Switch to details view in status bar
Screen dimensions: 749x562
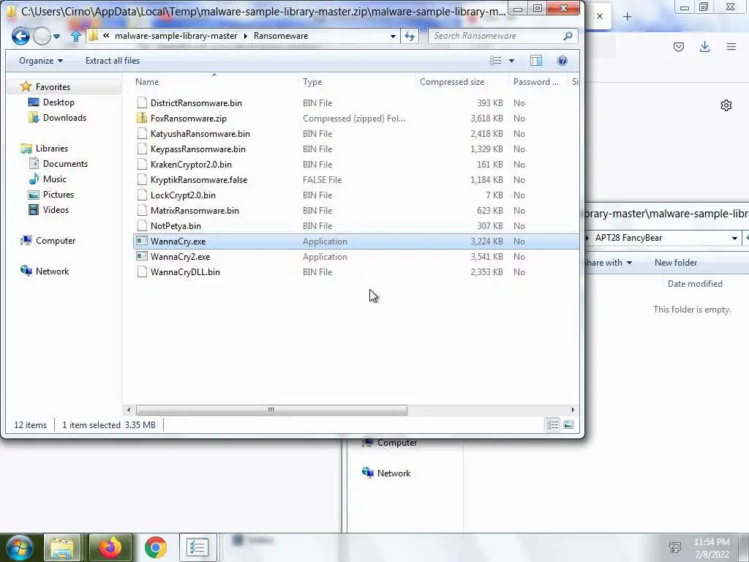point(553,425)
